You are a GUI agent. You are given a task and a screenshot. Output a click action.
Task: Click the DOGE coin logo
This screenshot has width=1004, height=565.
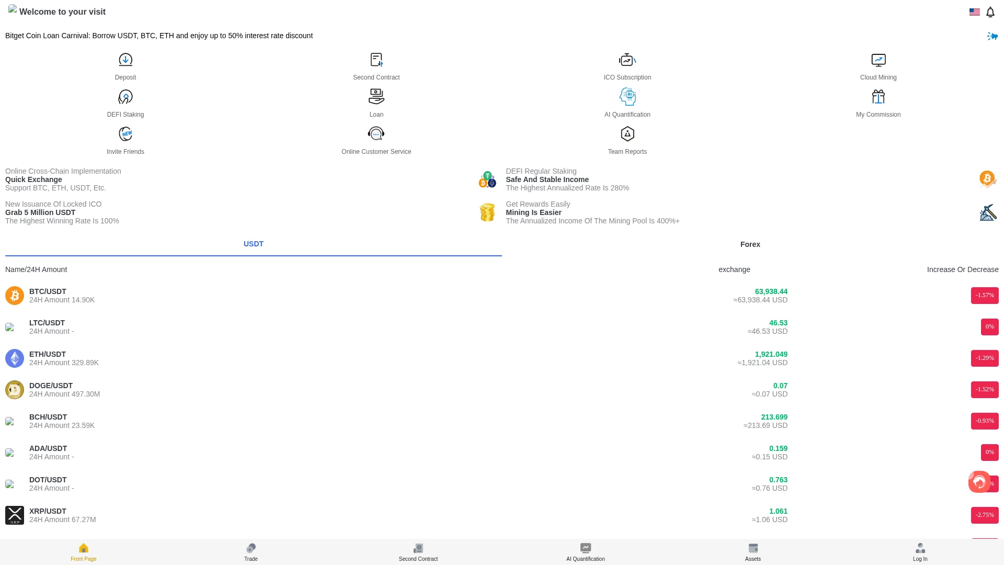pyautogui.click(x=15, y=390)
